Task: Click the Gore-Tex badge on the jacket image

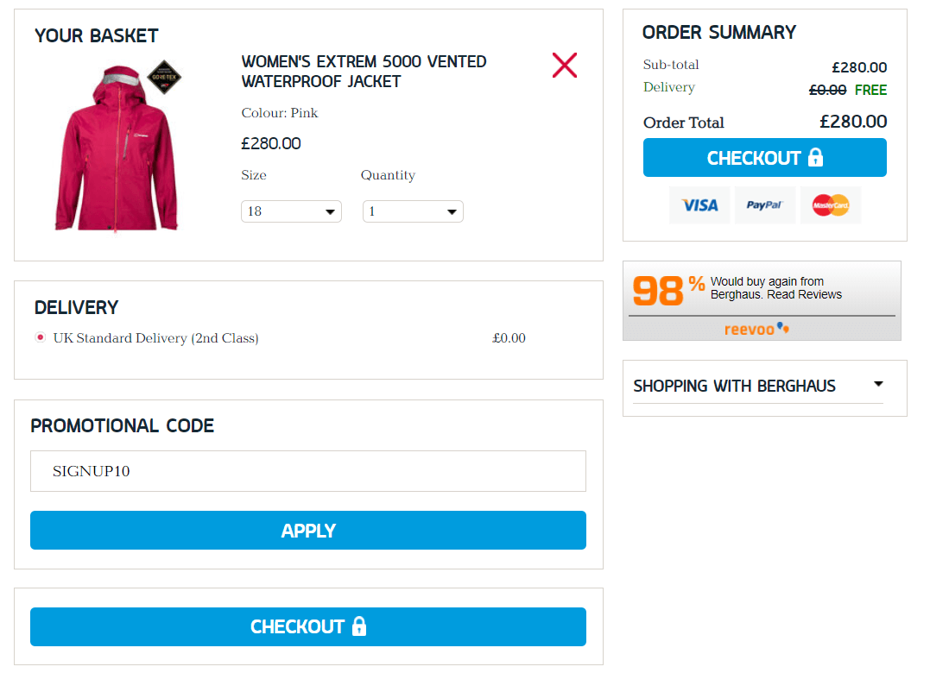Action: (x=163, y=78)
